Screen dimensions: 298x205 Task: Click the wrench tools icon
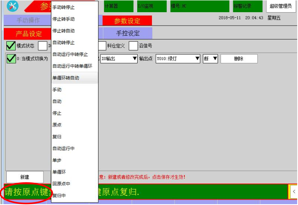pyautogui.click(x=13, y=6)
